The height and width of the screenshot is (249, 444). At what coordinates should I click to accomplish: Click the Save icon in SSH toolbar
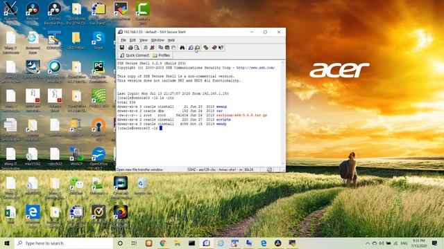(x=122, y=48)
